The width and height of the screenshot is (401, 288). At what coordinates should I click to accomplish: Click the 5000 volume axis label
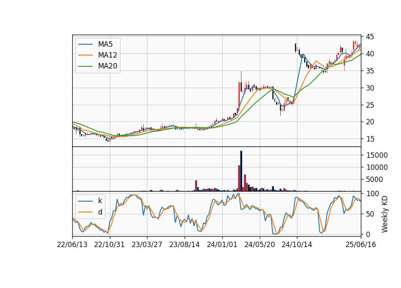pyautogui.click(x=374, y=179)
